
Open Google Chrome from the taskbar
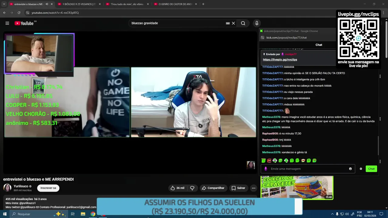coord(93,214)
